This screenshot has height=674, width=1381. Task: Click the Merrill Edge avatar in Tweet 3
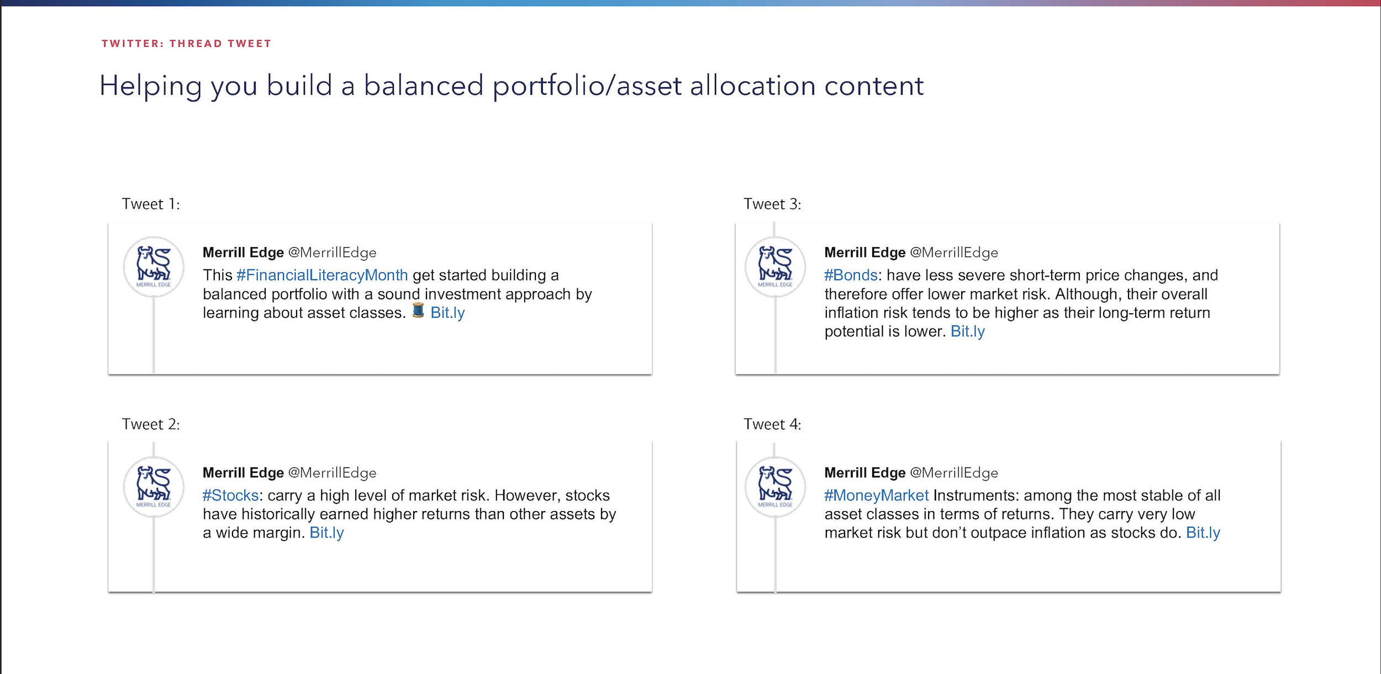tap(775, 267)
